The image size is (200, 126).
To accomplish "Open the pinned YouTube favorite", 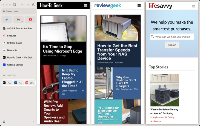I will [x=30, y=19].
